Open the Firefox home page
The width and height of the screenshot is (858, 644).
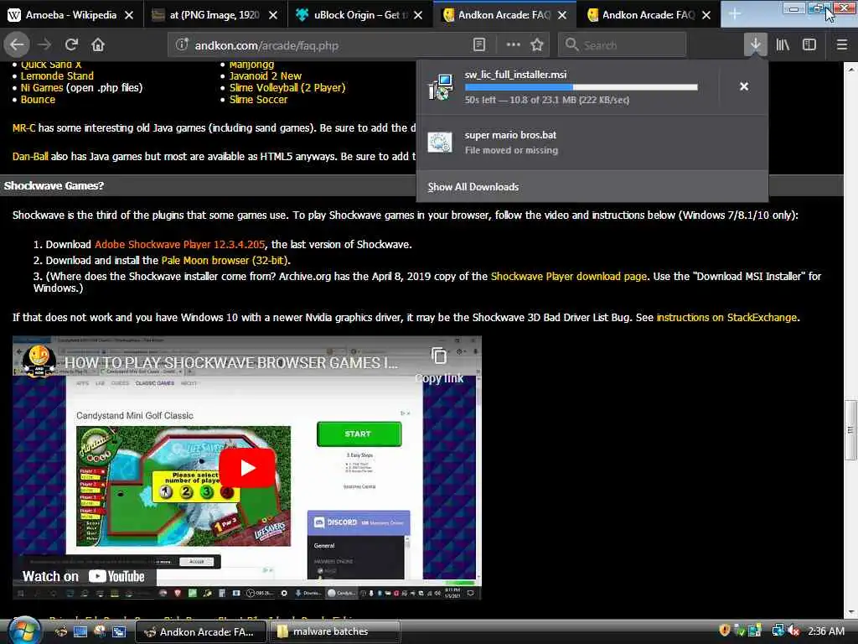(98, 45)
